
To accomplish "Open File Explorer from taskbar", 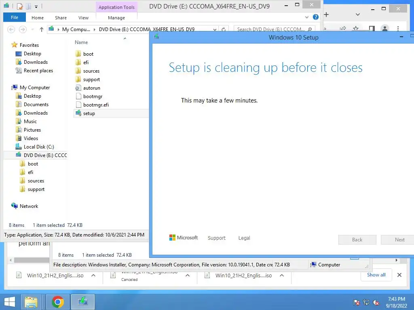I will click(x=31, y=302).
